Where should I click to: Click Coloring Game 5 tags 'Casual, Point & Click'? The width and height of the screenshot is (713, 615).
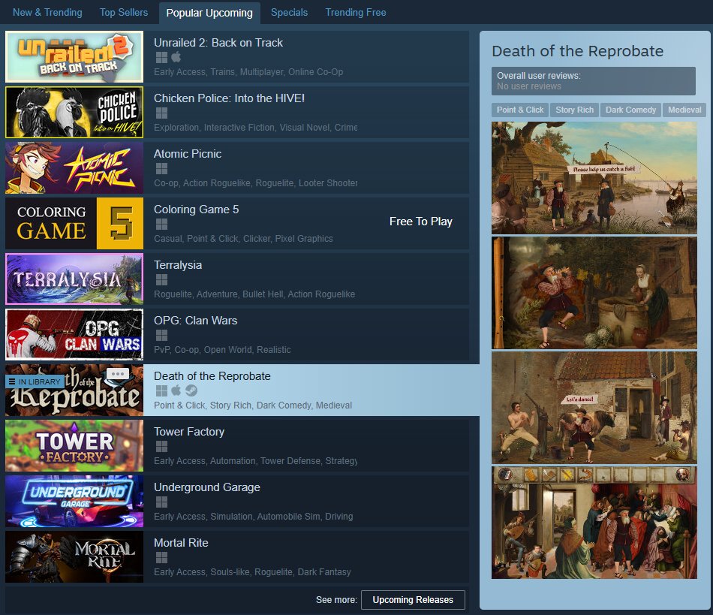click(196, 239)
